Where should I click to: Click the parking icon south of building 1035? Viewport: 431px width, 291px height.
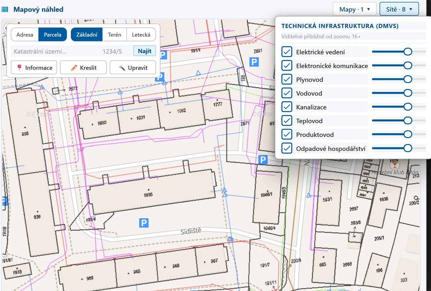pos(144,223)
